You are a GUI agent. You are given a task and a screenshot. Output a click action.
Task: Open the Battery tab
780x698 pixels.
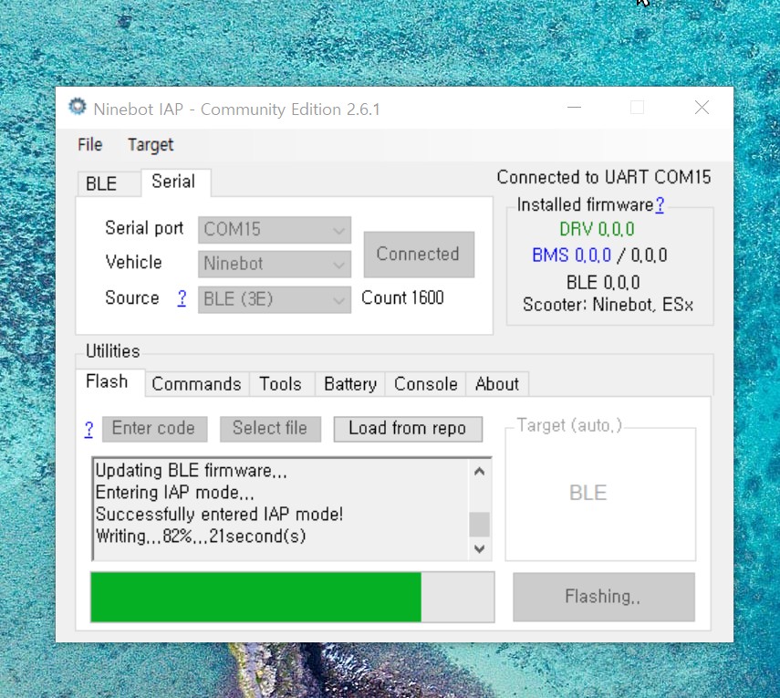350,384
